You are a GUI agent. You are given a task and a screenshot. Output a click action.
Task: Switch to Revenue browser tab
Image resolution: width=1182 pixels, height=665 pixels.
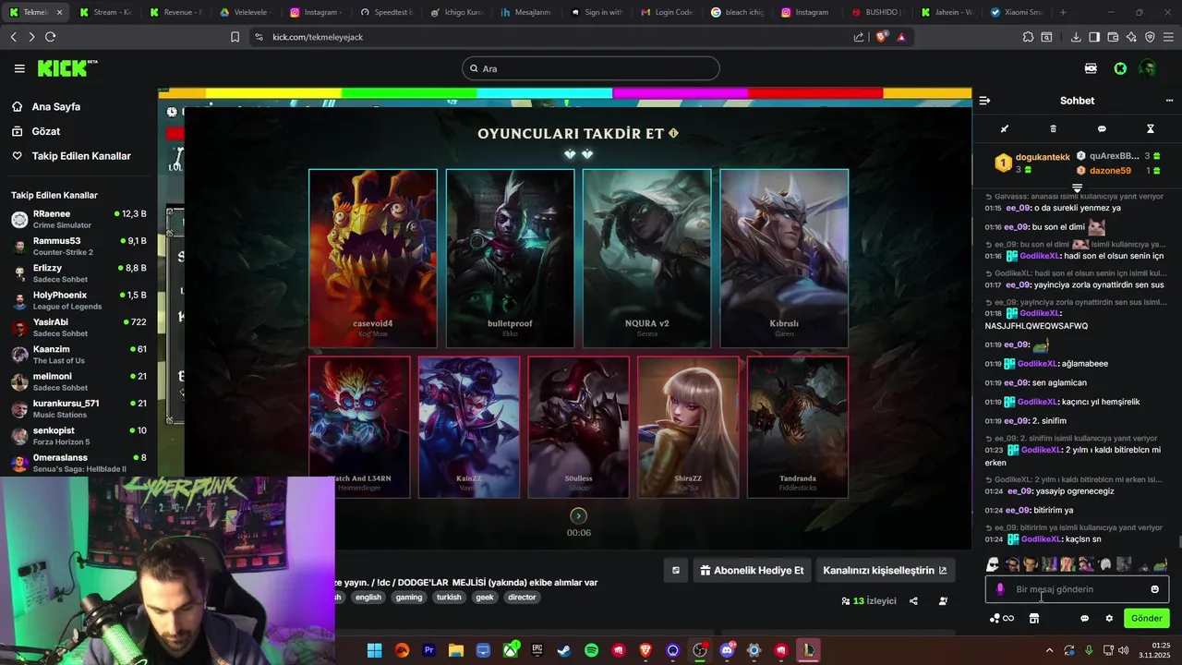175,13
